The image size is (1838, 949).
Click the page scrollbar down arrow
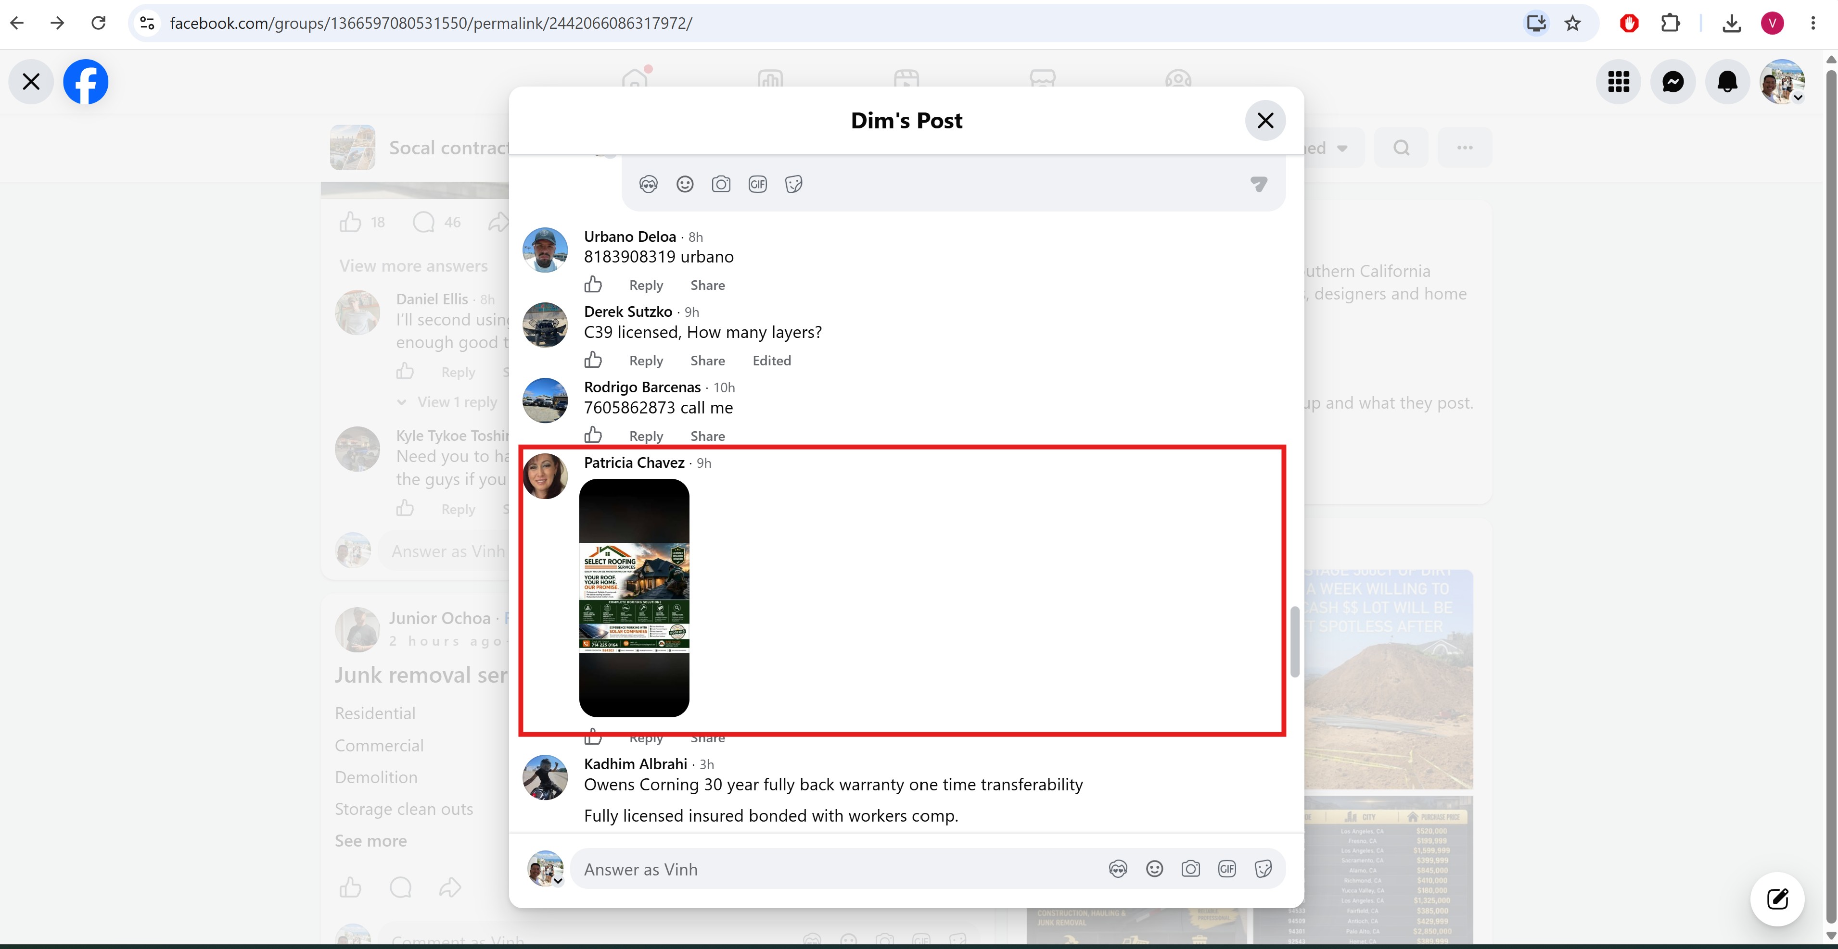1831,936
